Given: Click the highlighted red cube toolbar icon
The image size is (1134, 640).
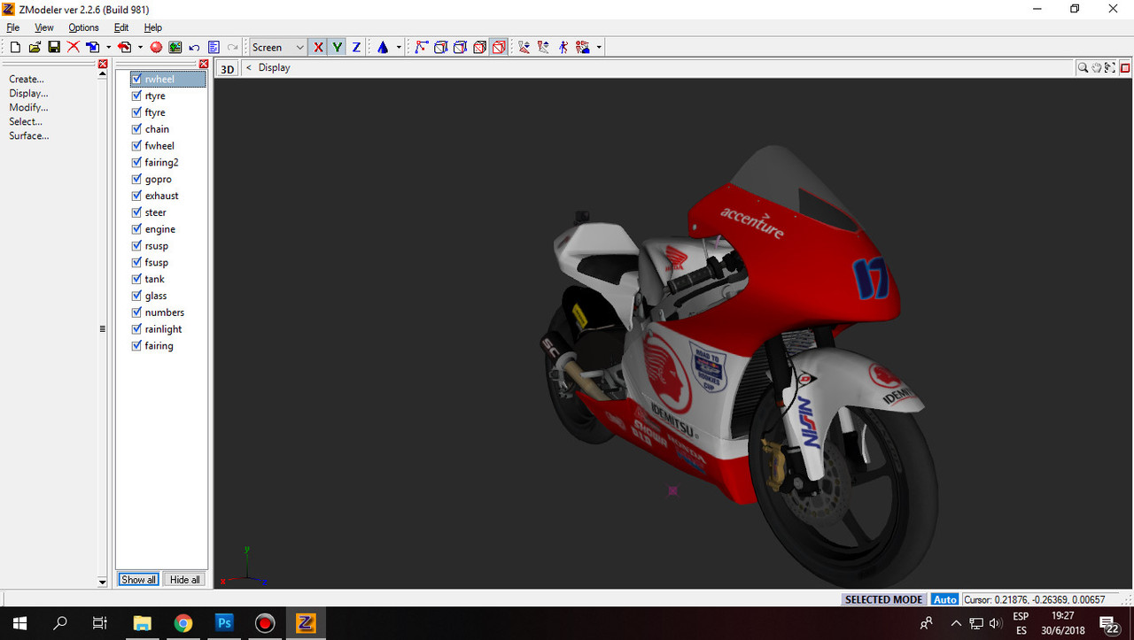Looking at the screenshot, I should point(499,47).
